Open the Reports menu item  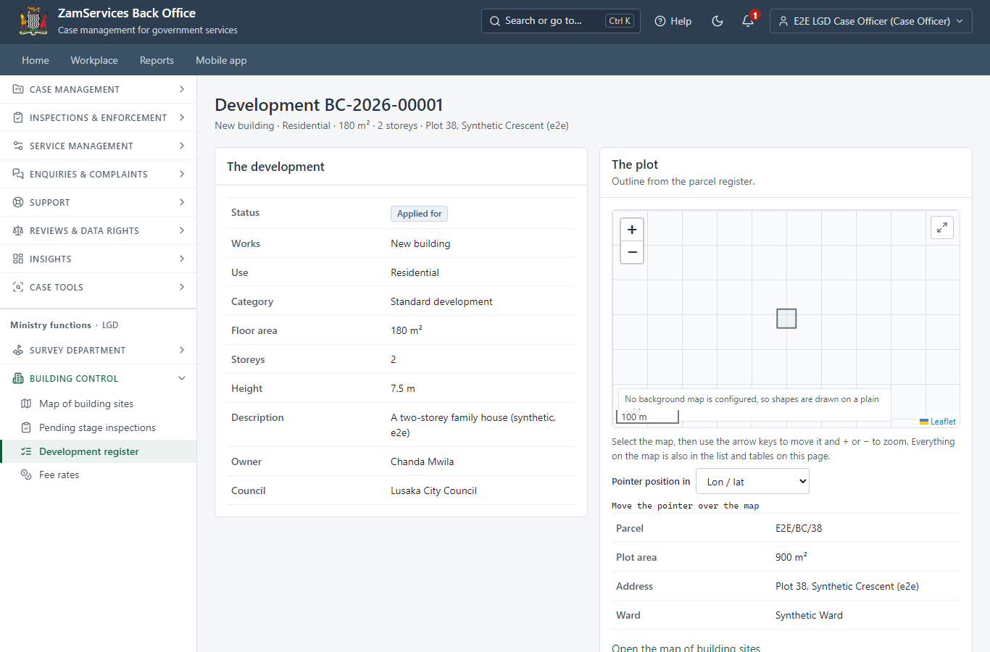pos(157,60)
